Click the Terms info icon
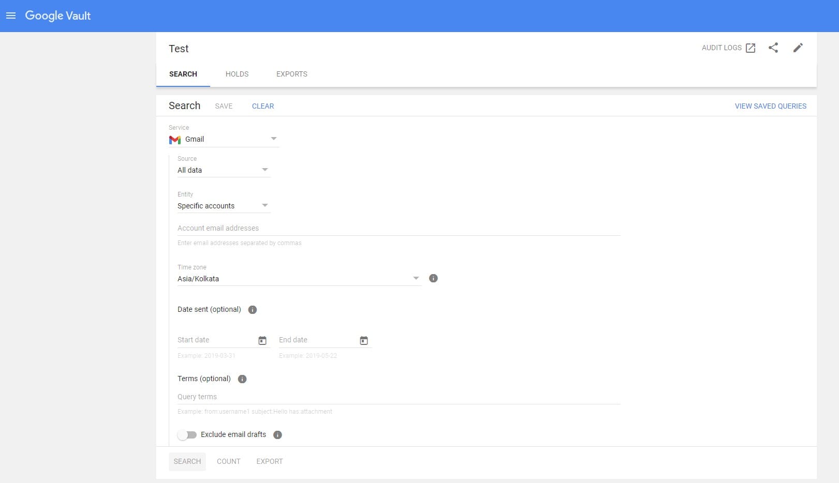839x483 pixels. pyautogui.click(x=242, y=379)
